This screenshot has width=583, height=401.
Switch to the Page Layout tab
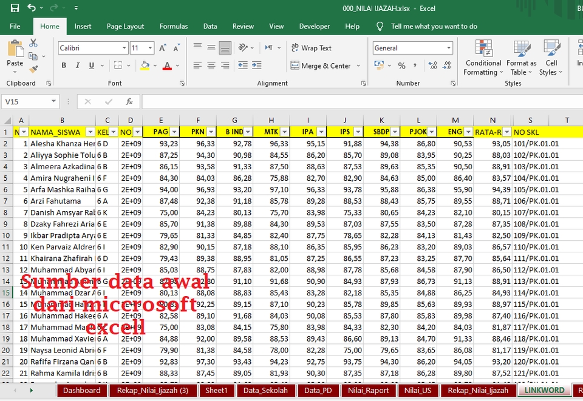point(125,26)
